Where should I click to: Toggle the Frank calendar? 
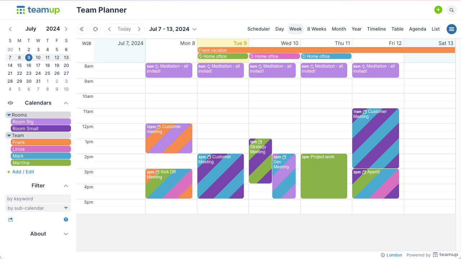pyautogui.click(x=41, y=142)
